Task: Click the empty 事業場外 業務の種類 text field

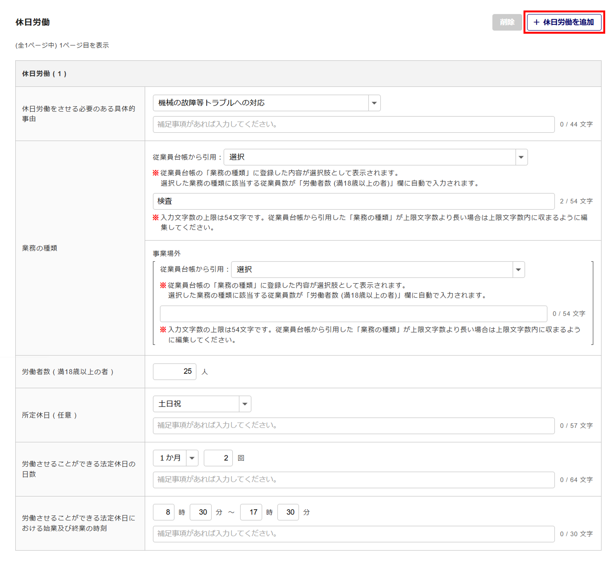Action: pos(353,314)
